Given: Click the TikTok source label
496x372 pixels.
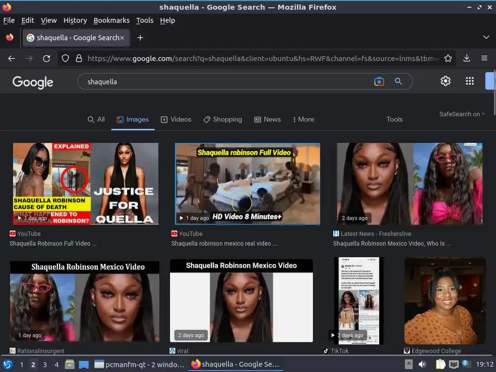Looking at the screenshot, I should click(x=336, y=351).
